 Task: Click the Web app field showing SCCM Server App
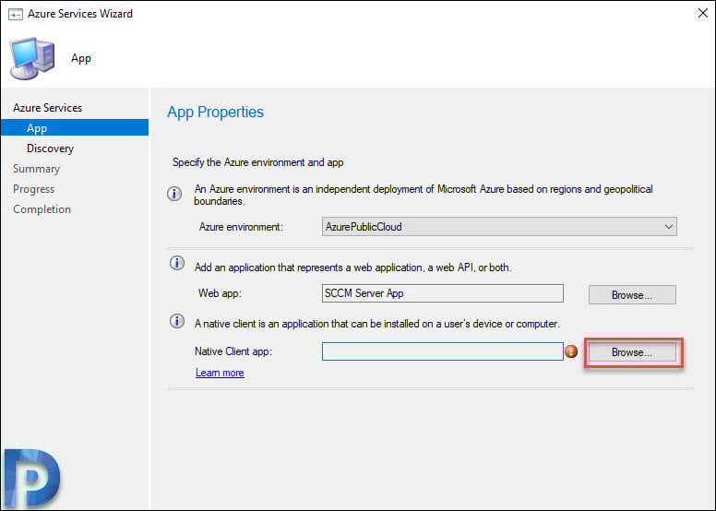click(443, 293)
